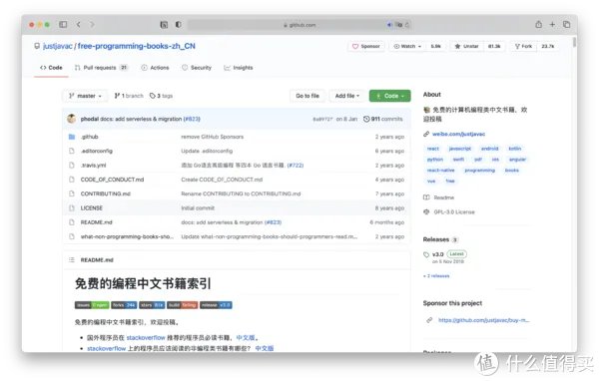Go back with Safari back arrow

pyautogui.click(x=78, y=24)
